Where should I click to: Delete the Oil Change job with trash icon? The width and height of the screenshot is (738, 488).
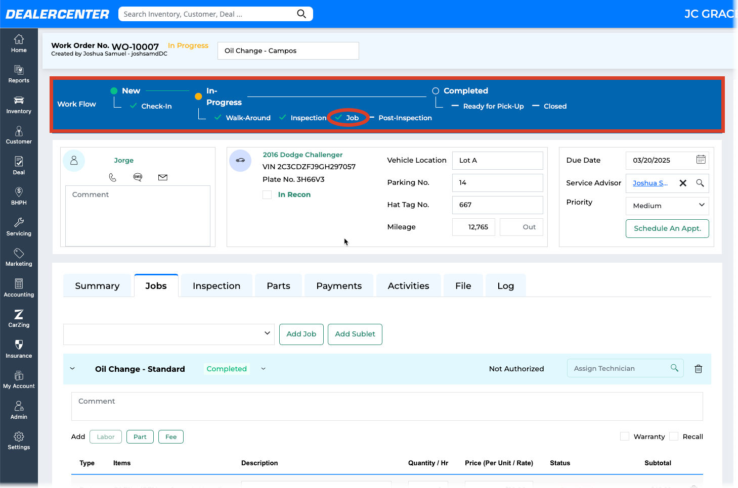[698, 369]
